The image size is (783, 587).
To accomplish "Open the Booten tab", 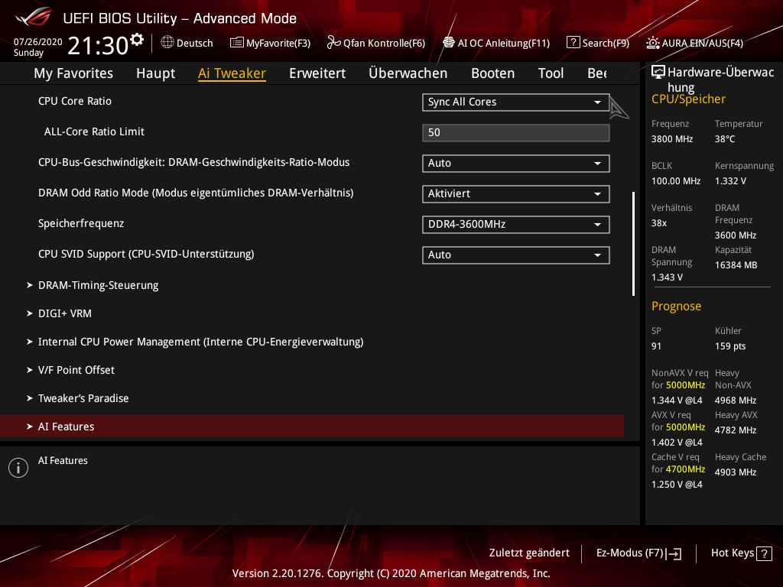I will click(x=493, y=73).
